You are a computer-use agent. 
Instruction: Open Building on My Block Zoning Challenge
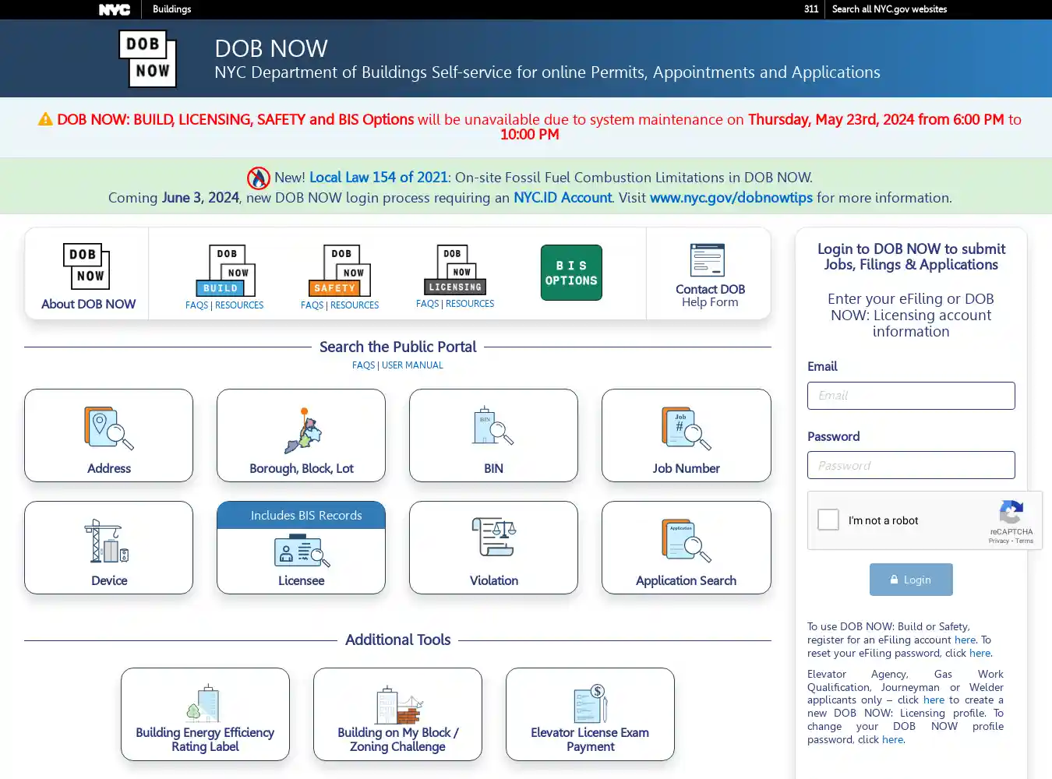(x=397, y=714)
